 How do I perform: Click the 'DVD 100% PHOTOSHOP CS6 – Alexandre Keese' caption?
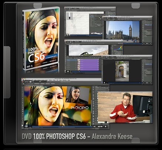[77, 136]
